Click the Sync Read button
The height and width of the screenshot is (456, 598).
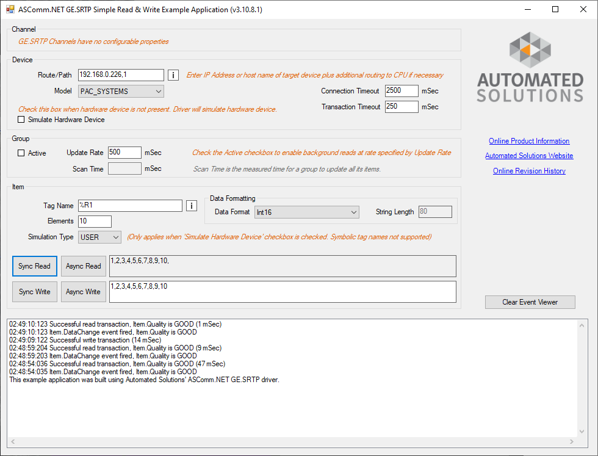click(35, 266)
